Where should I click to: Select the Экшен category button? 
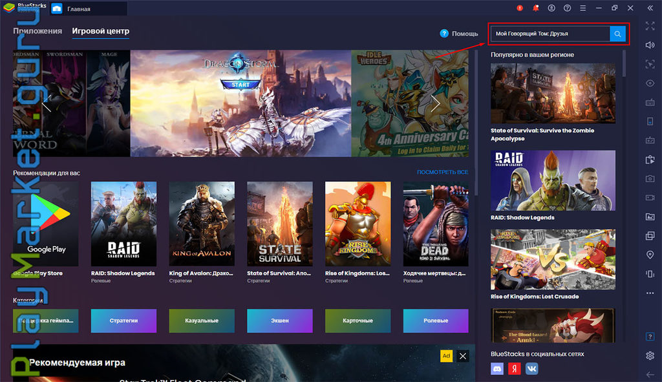280,321
